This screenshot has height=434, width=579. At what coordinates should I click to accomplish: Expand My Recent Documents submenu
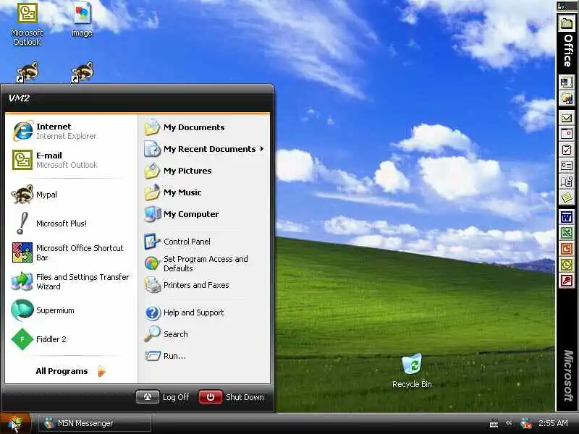click(x=204, y=149)
